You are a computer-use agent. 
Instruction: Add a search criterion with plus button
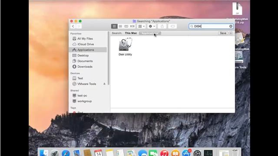[231, 33]
